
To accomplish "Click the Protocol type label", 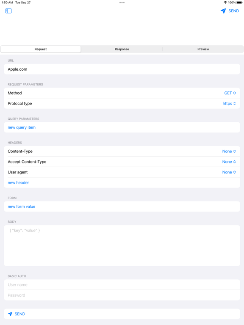I will [20, 103].
